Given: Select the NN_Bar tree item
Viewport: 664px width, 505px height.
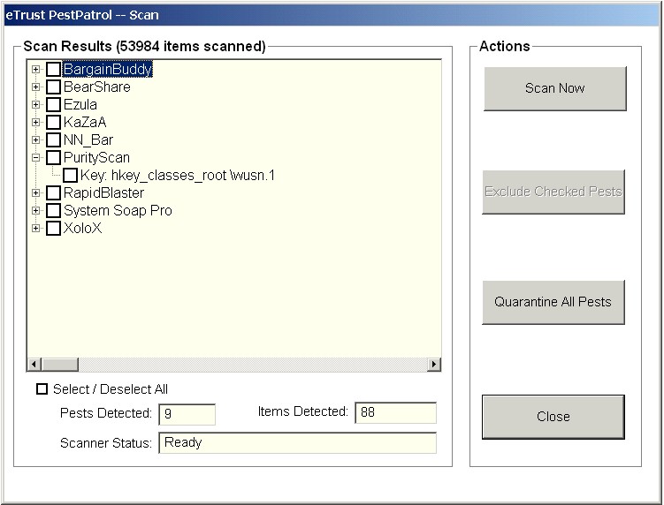Looking at the screenshot, I should 88,140.
